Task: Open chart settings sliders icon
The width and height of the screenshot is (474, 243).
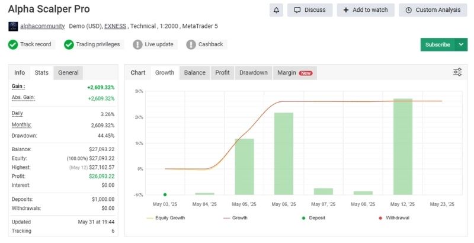Action: tap(457, 72)
